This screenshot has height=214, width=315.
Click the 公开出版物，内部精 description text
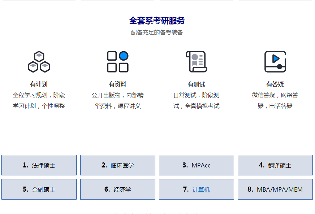117,95
